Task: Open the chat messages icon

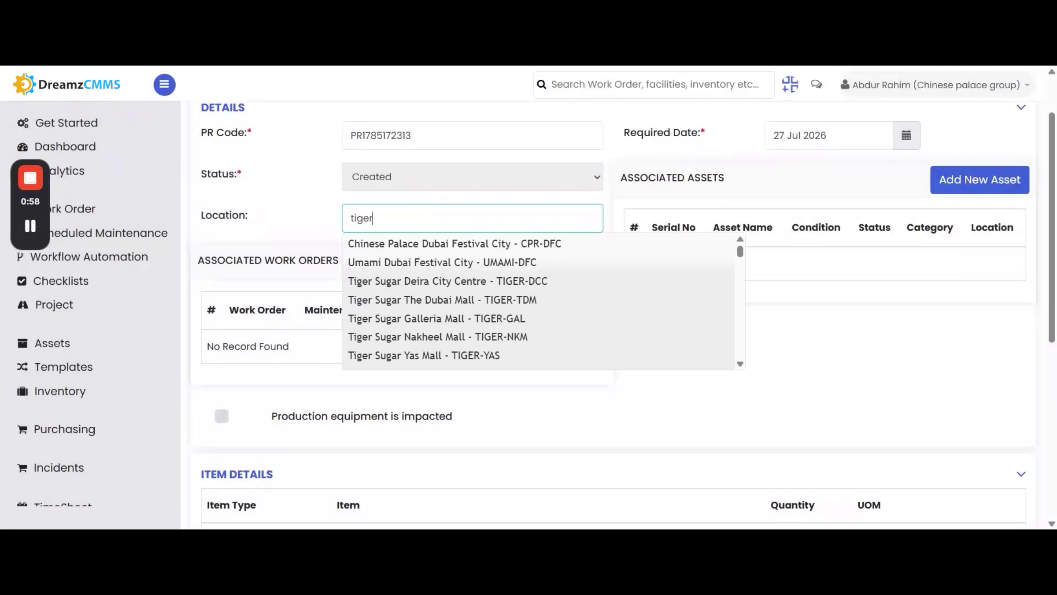Action: [x=816, y=84]
